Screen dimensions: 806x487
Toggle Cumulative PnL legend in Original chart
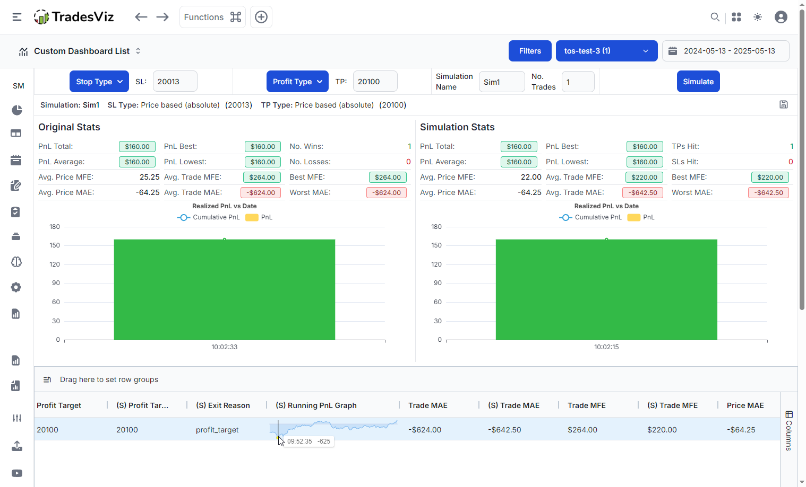point(208,217)
